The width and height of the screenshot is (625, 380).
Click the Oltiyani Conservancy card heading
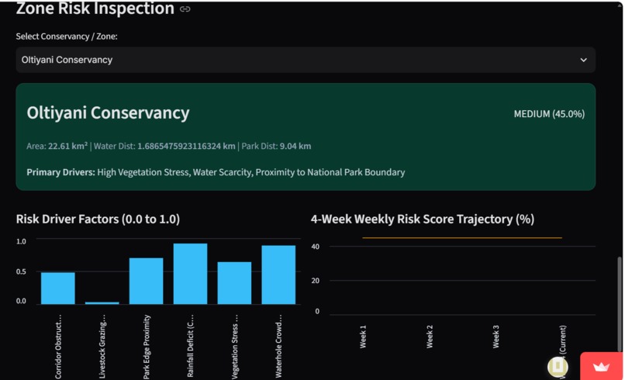click(x=108, y=113)
